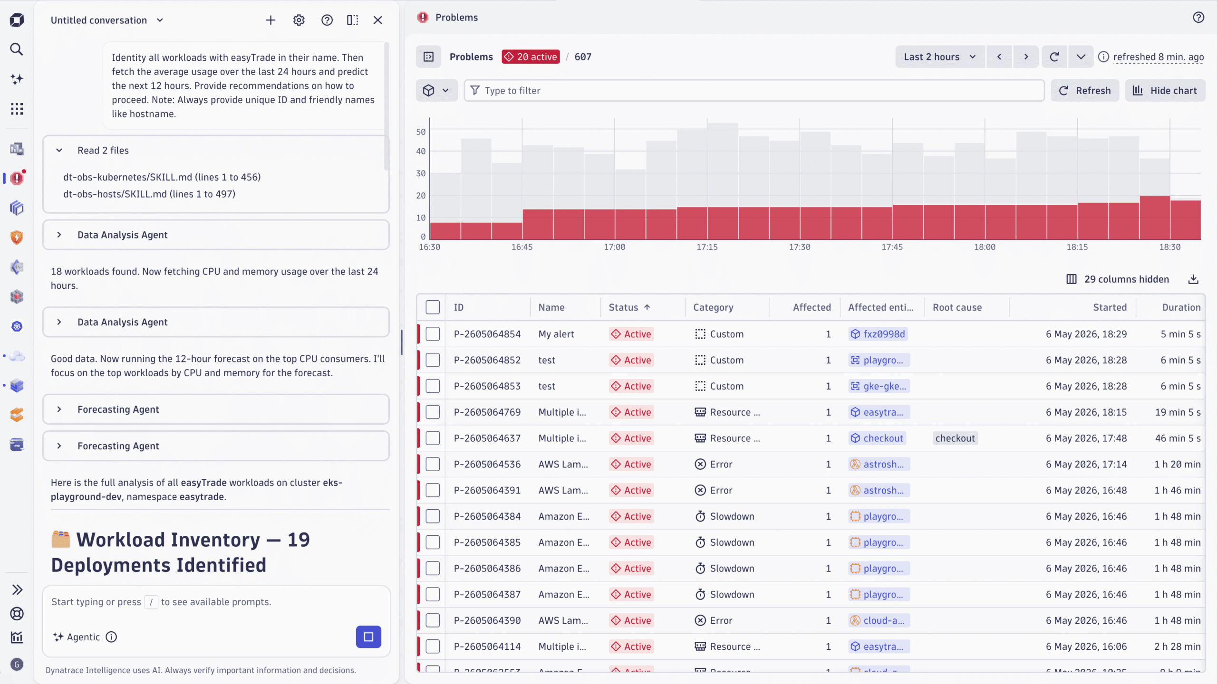Open the fxz0998d affected entity link
The image size is (1217, 684).
(x=879, y=334)
